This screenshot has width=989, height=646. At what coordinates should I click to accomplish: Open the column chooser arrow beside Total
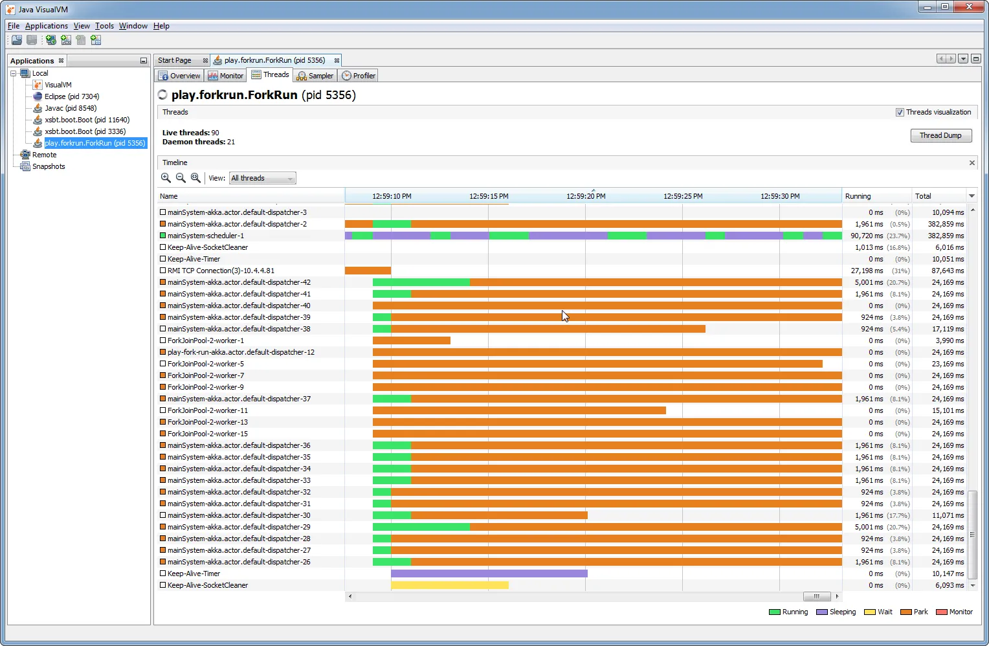point(972,196)
